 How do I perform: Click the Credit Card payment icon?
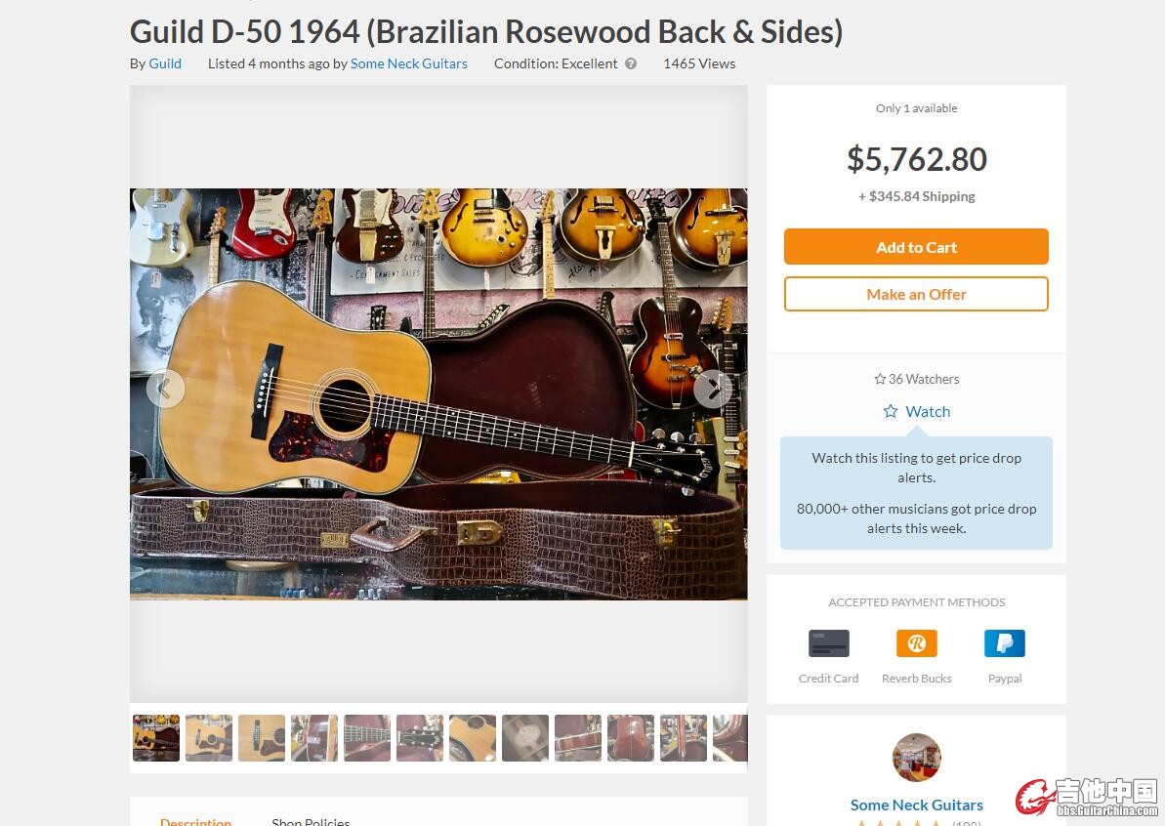click(x=828, y=643)
